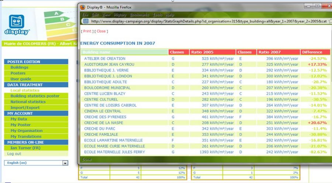Open the History menu
This screenshot has height=183, width=332.
[x=120, y=15]
